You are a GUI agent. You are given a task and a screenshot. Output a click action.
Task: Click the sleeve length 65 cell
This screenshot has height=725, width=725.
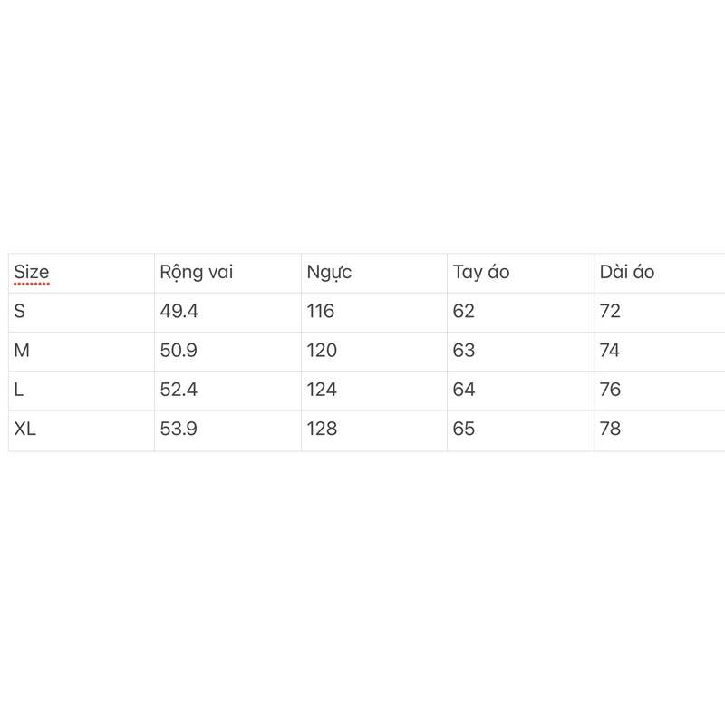[464, 429]
